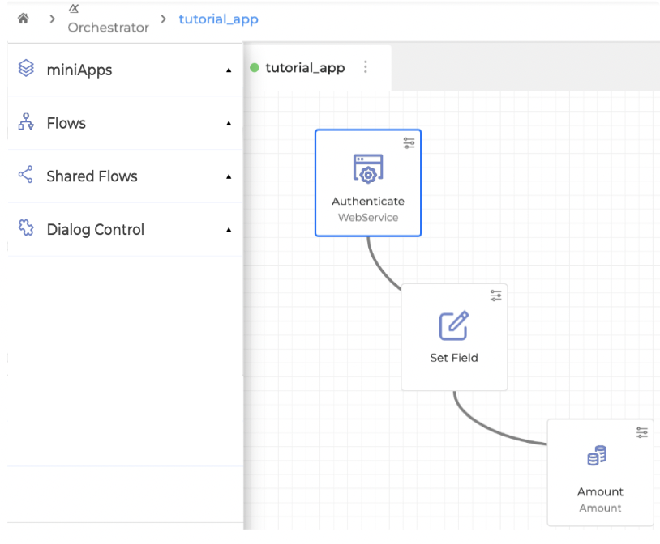Open settings sliders on Amount node

coord(641,432)
